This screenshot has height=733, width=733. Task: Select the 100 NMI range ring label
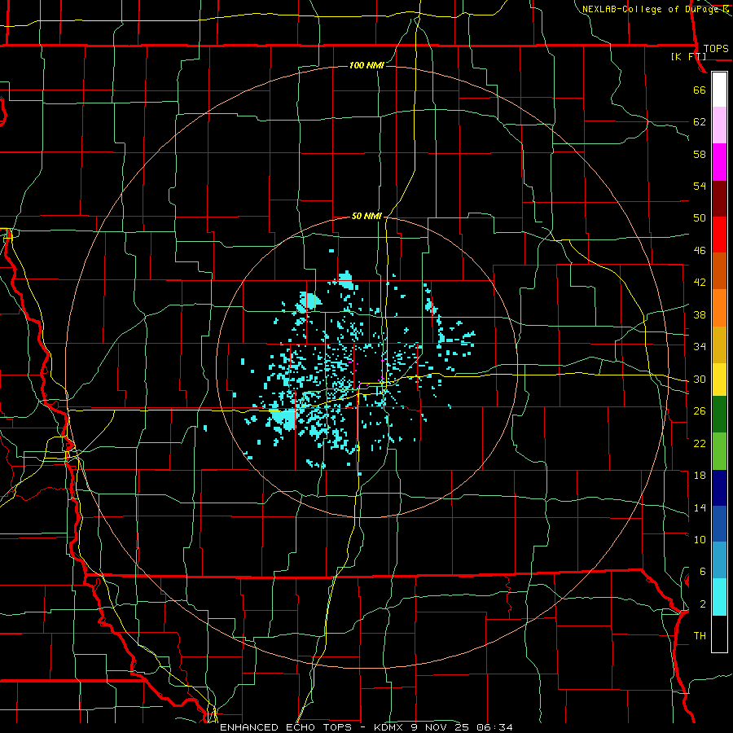coord(366,65)
